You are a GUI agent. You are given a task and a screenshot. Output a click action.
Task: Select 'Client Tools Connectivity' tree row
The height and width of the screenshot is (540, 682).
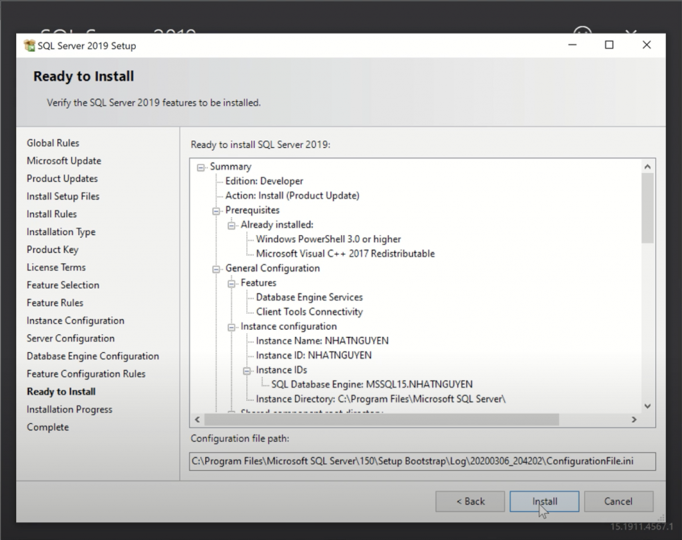click(x=309, y=312)
